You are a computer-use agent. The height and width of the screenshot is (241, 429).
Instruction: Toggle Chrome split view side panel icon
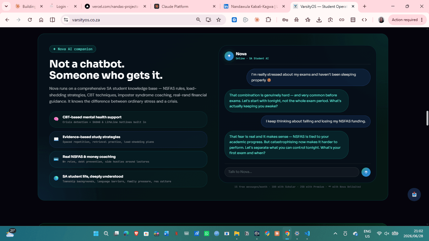click(52, 20)
